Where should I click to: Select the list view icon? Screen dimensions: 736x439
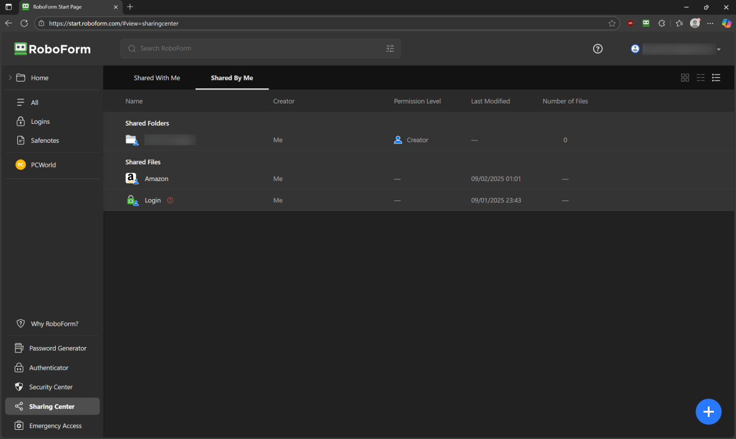pos(716,78)
